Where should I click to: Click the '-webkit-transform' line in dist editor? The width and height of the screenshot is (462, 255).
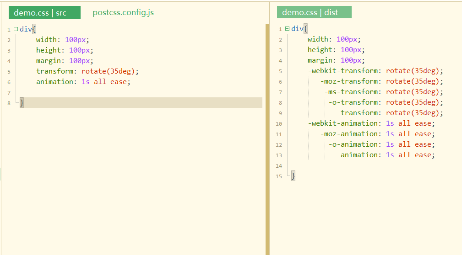coord(375,71)
